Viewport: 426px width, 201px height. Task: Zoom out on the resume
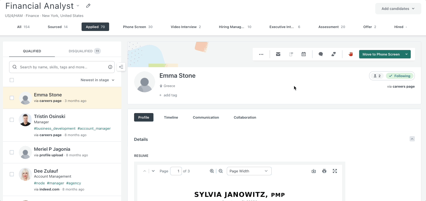click(221, 171)
